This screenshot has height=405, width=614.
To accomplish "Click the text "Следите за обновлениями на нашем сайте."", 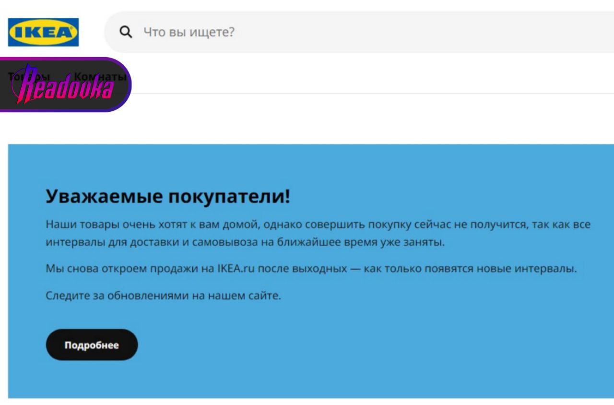I will (x=163, y=296).
